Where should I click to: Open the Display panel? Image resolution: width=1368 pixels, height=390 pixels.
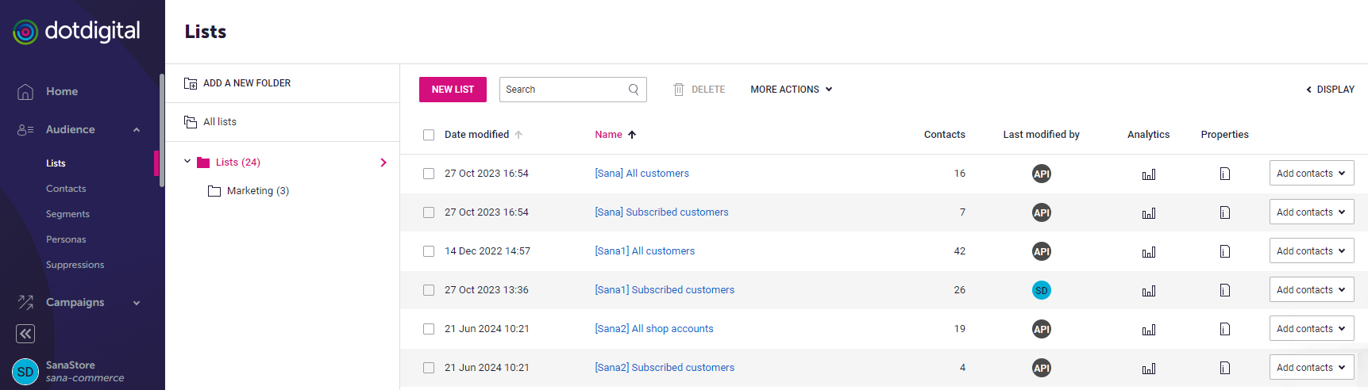[1331, 90]
